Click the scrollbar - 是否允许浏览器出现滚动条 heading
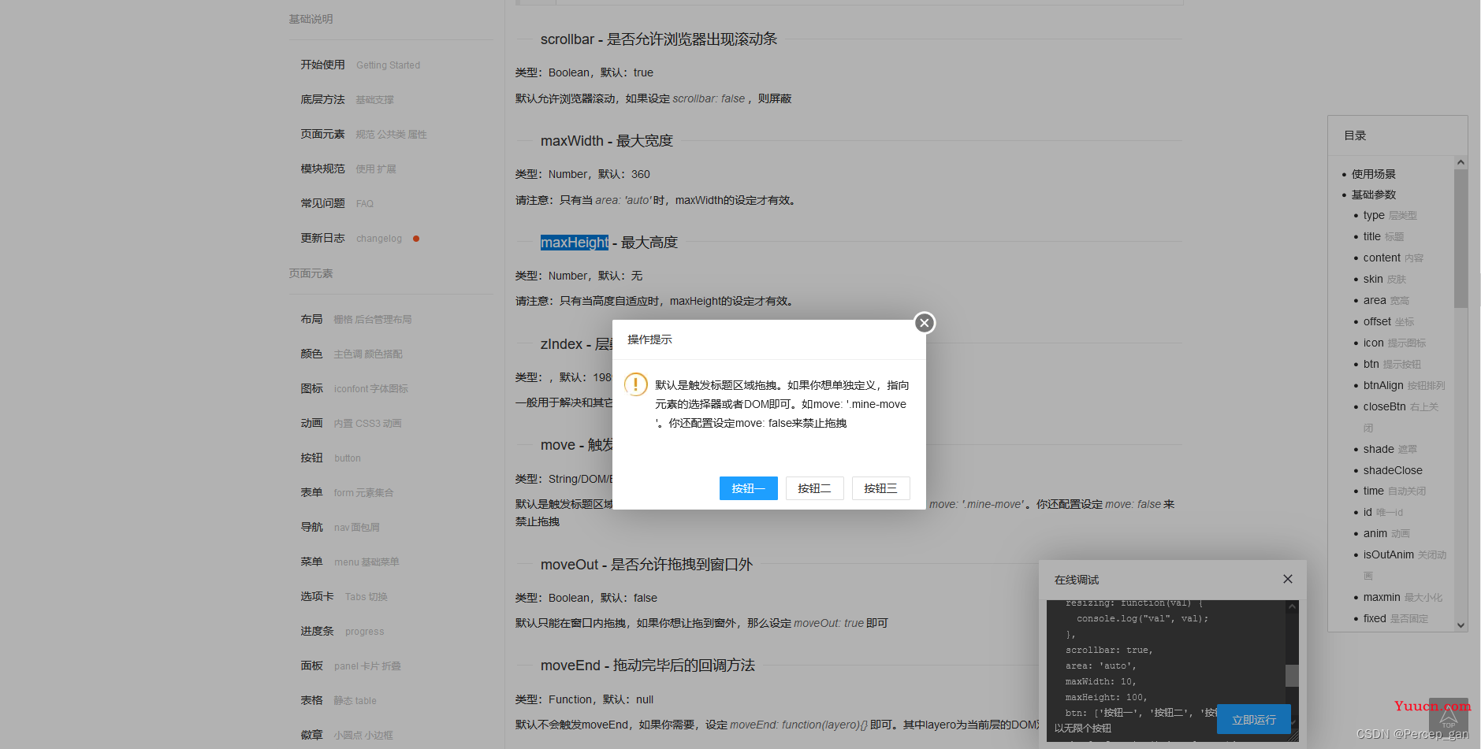 click(x=659, y=39)
